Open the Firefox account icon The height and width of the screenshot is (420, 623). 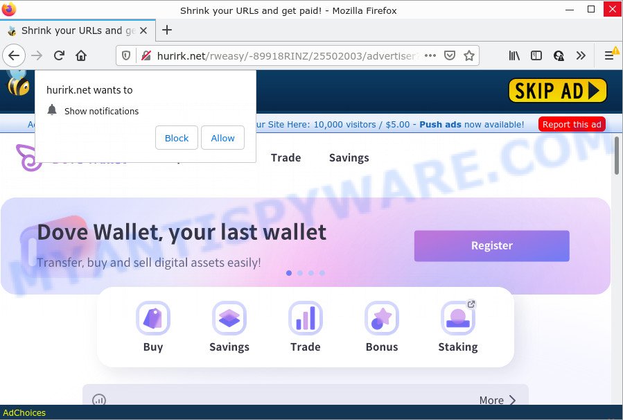pyautogui.click(x=559, y=55)
